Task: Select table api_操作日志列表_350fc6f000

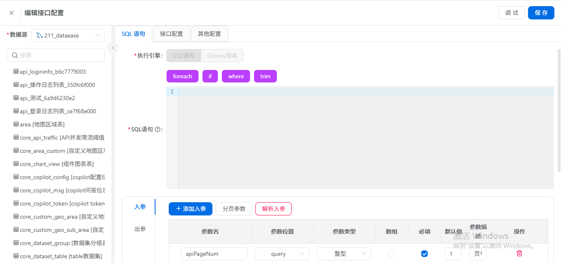Action: point(57,85)
